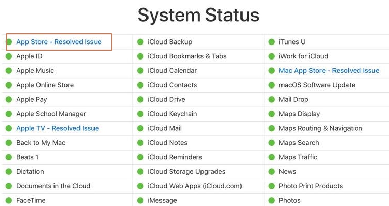Viewport: 389px width, 206px height.
Task: Select the Apple ID service name
Action: point(29,56)
